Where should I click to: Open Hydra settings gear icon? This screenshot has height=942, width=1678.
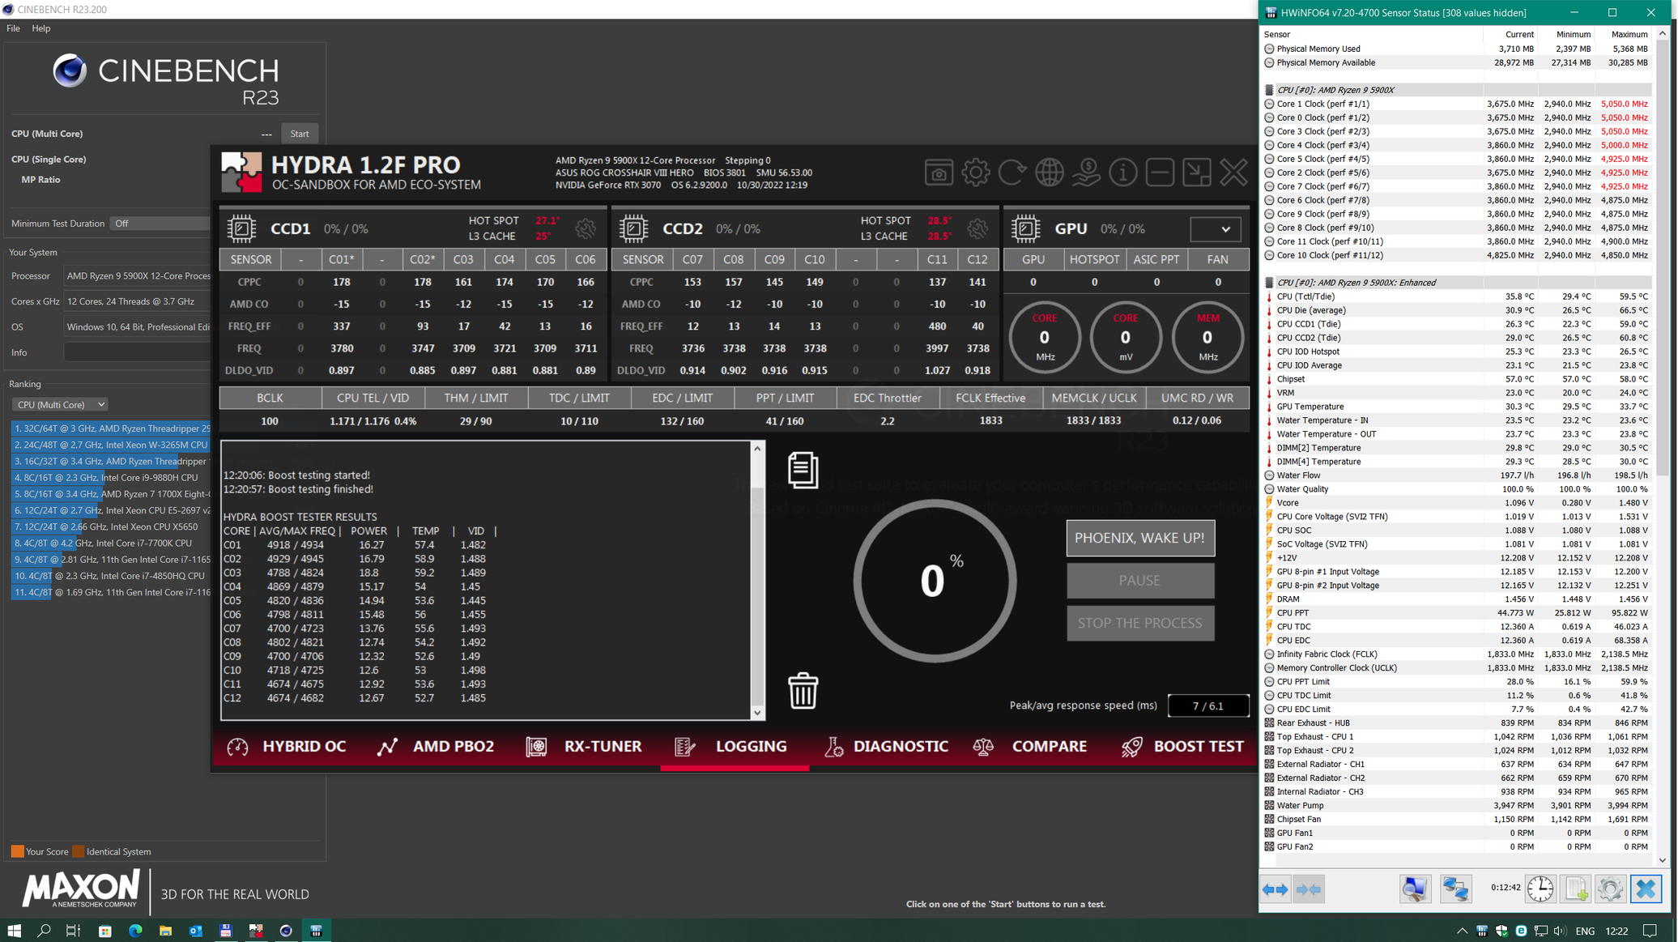976,173
